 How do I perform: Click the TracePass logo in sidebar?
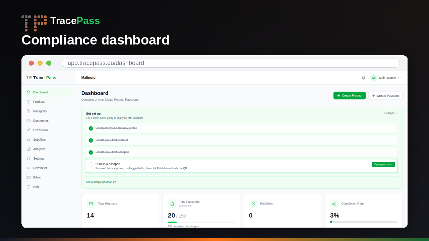(41, 78)
